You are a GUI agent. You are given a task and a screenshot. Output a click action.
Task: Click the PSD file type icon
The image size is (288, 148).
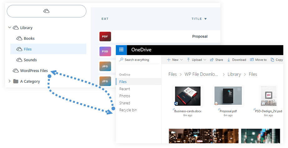point(105,51)
